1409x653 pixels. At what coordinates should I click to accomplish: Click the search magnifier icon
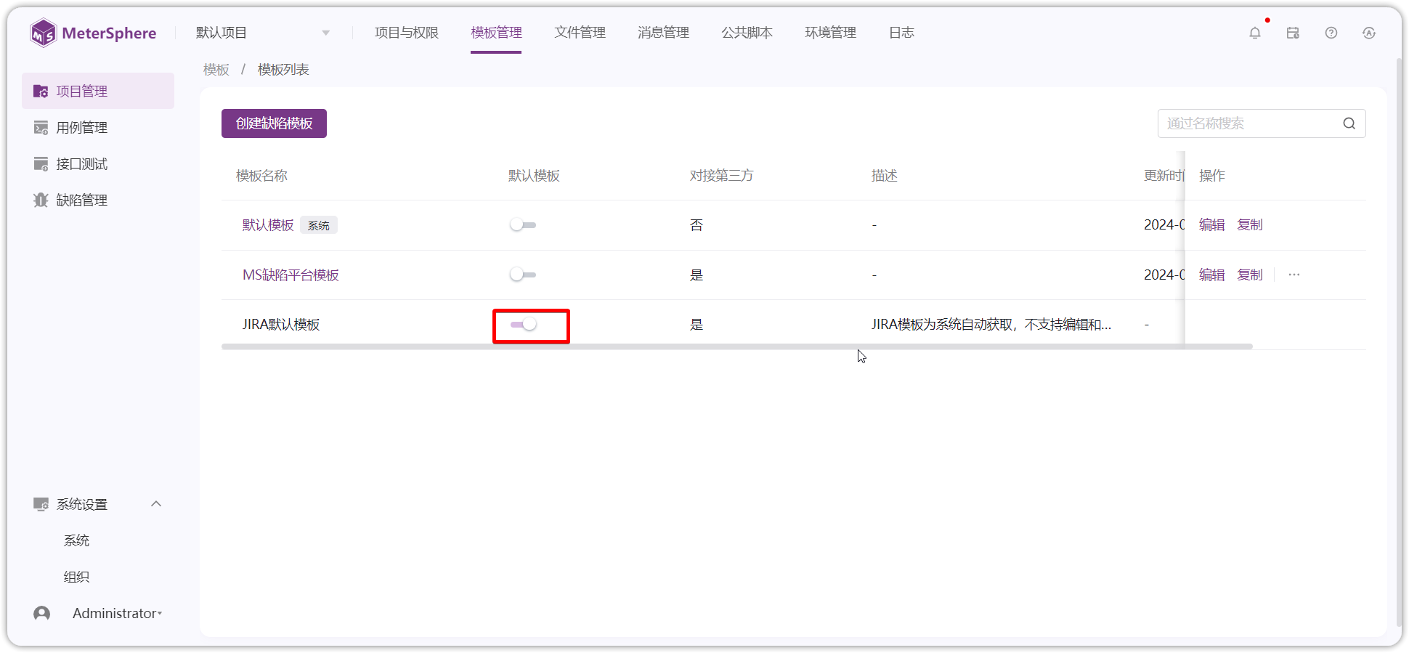pos(1349,123)
